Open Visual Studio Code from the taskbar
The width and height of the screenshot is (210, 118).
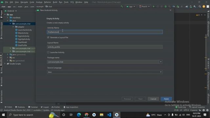[109, 115]
